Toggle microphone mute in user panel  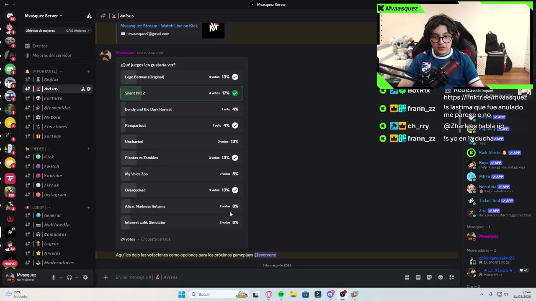[53, 277]
